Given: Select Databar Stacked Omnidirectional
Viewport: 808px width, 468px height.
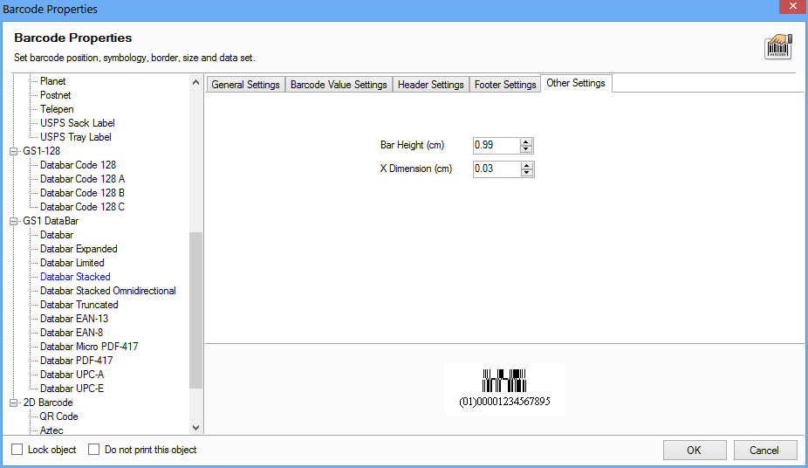Looking at the screenshot, I should coord(107,290).
